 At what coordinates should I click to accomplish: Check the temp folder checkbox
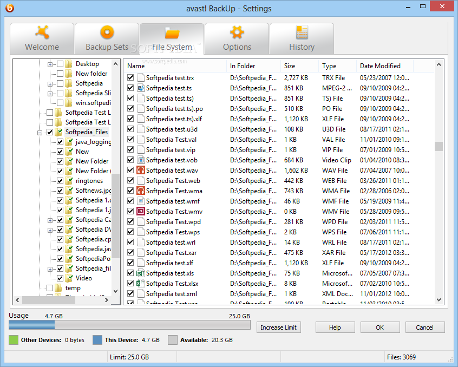50,288
